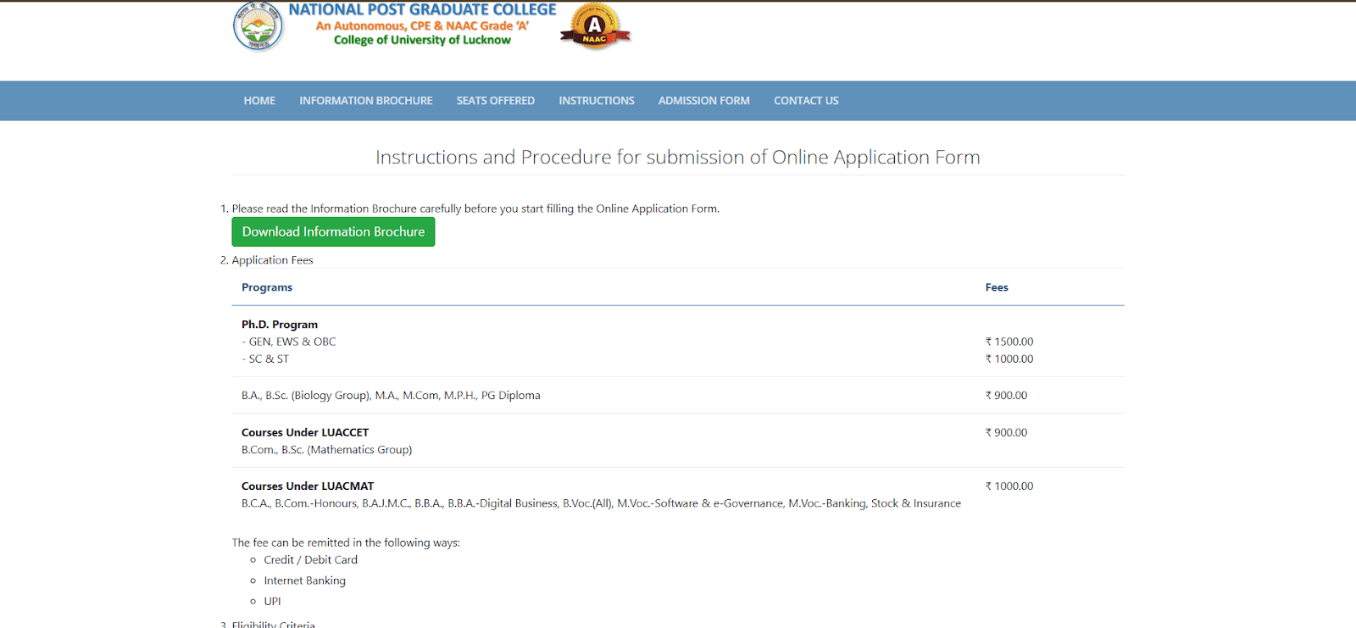This screenshot has height=628, width=1356.
Task: Open the SEATS OFFERED page
Action: [x=495, y=101]
